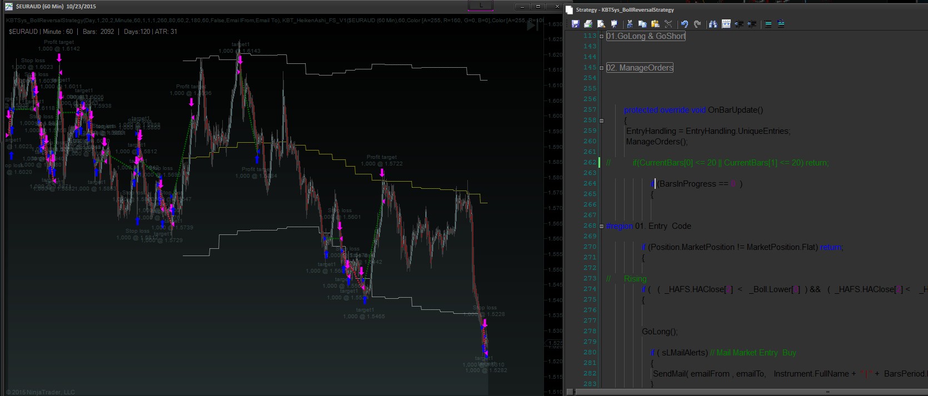Click the SendMail code line 282
Viewport: 928px width, 396px height.
(x=790, y=374)
